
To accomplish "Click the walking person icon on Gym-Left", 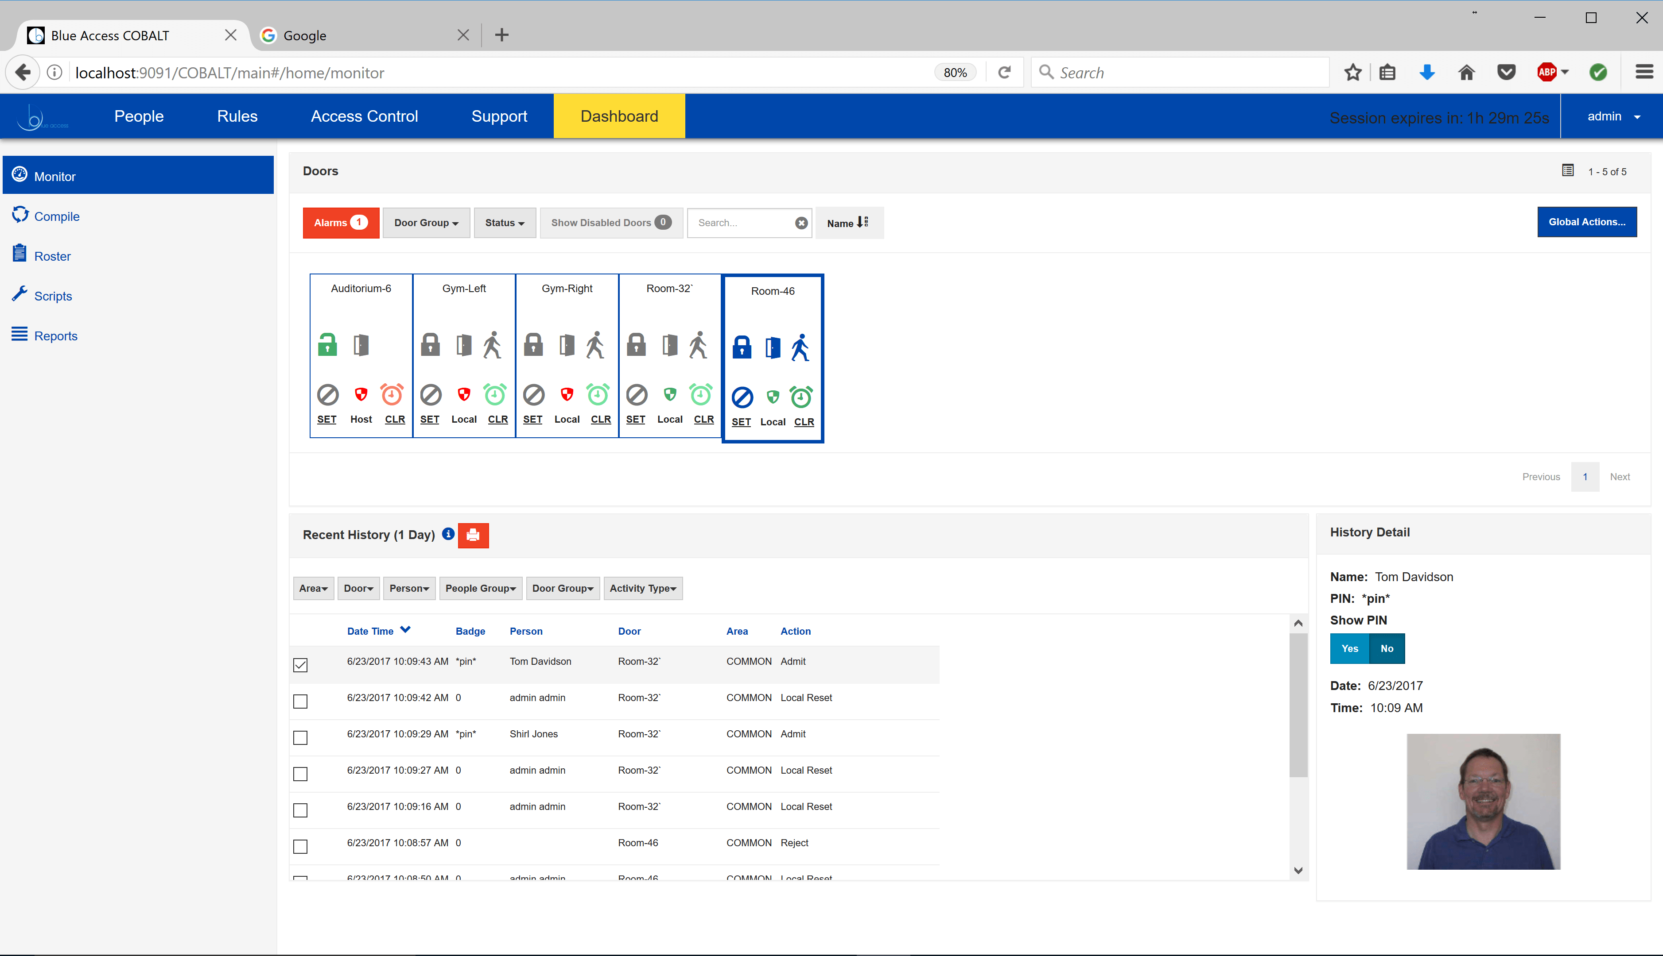I will coord(492,345).
